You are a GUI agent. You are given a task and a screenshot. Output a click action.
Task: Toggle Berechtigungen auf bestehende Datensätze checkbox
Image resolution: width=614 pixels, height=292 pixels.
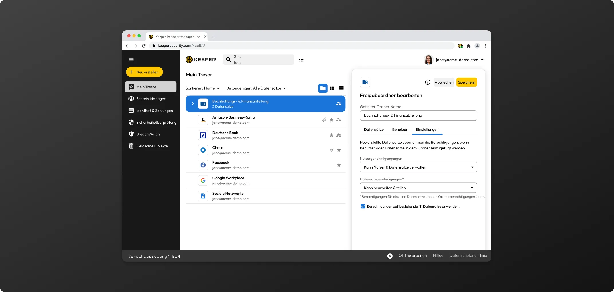pos(363,206)
